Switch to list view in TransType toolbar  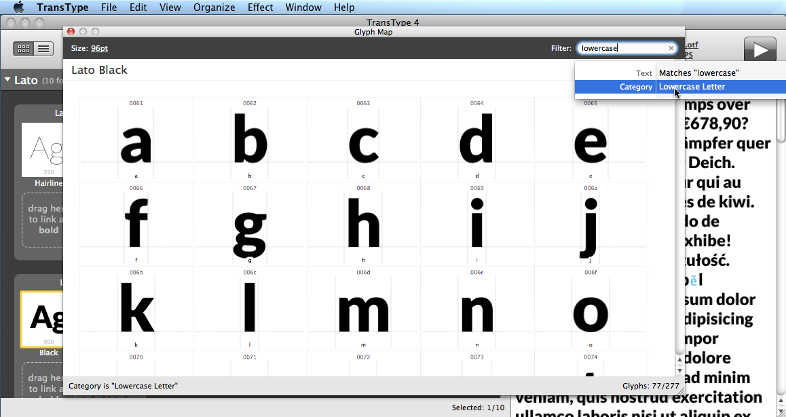coord(43,49)
